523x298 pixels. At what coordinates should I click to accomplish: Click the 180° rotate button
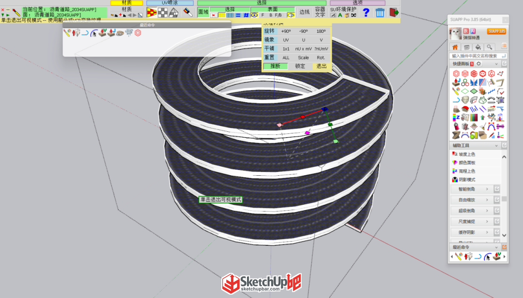[321, 31]
